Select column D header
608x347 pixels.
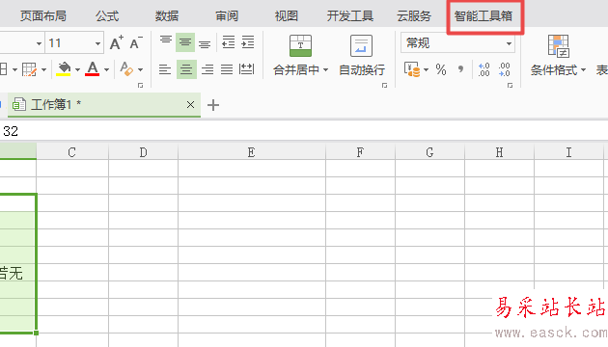[143, 152]
